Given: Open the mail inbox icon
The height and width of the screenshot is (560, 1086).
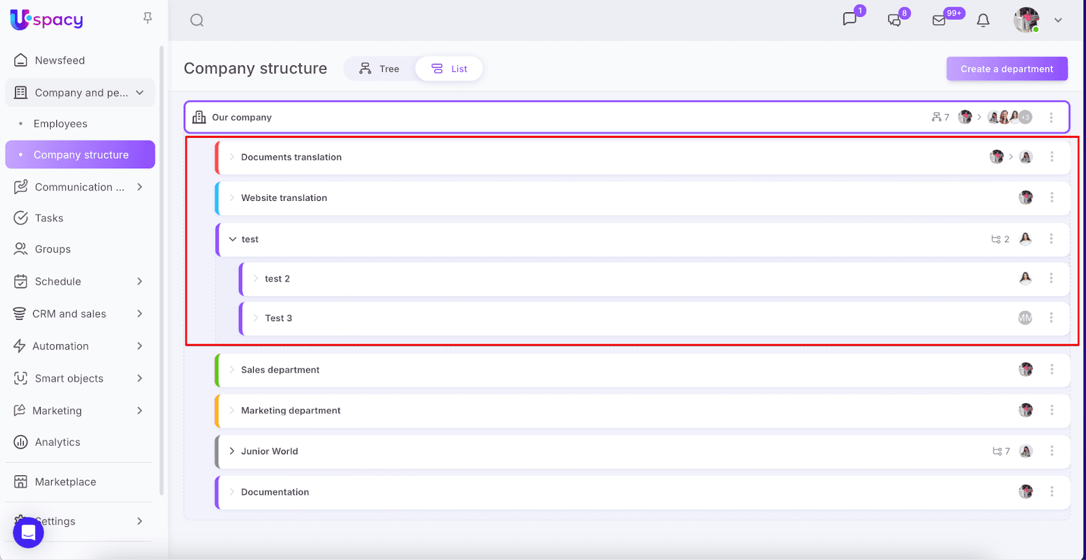Looking at the screenshot, I should click(939, 20).
